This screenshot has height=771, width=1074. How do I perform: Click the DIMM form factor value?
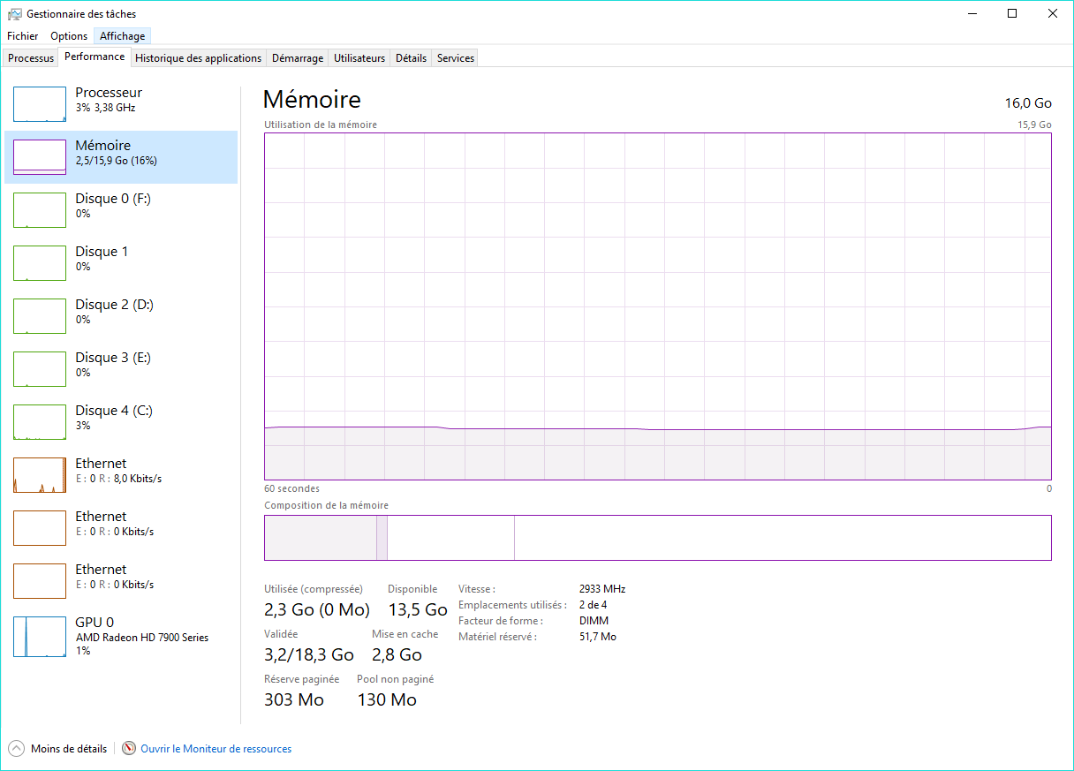coord(594,621)
